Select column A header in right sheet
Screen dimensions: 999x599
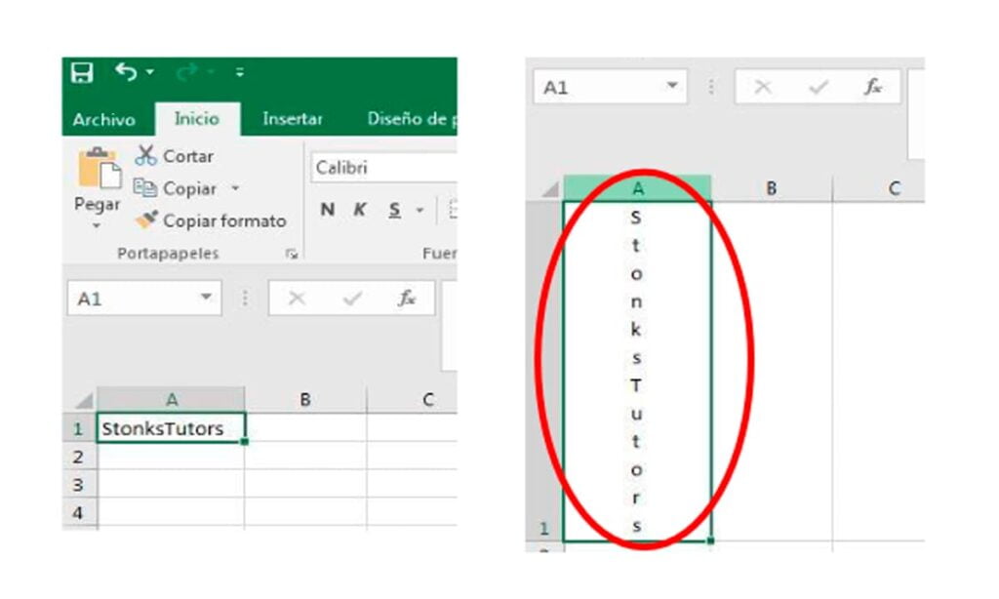pos(637,188)
